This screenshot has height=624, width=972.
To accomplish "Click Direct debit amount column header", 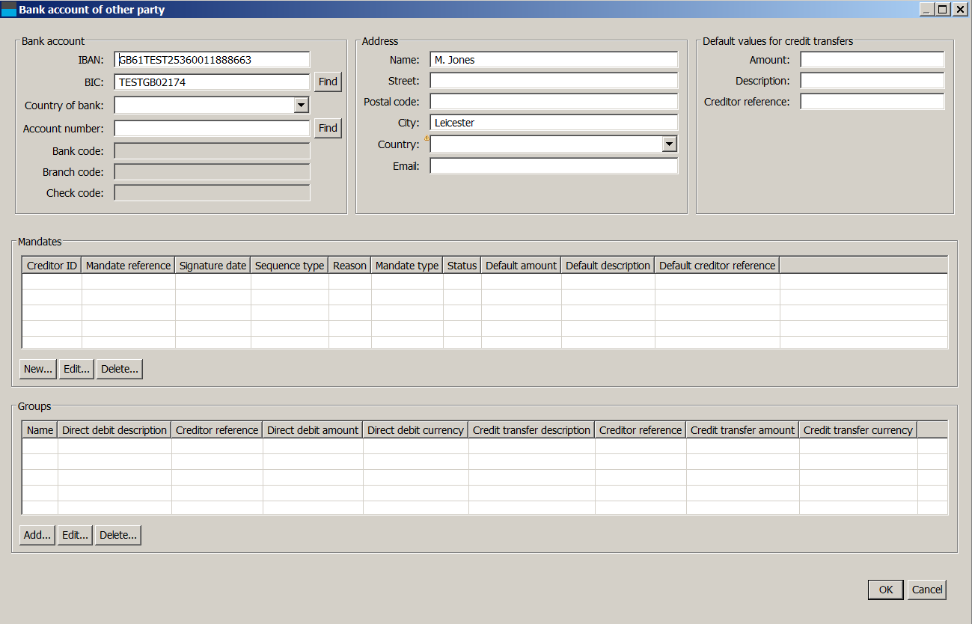I will pyautogui.click(x=313, y=430).
